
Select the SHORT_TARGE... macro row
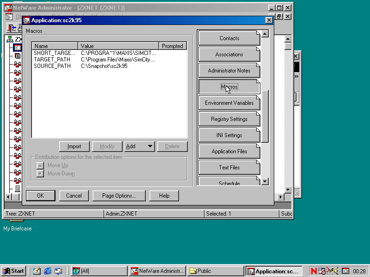pos(109,53)
